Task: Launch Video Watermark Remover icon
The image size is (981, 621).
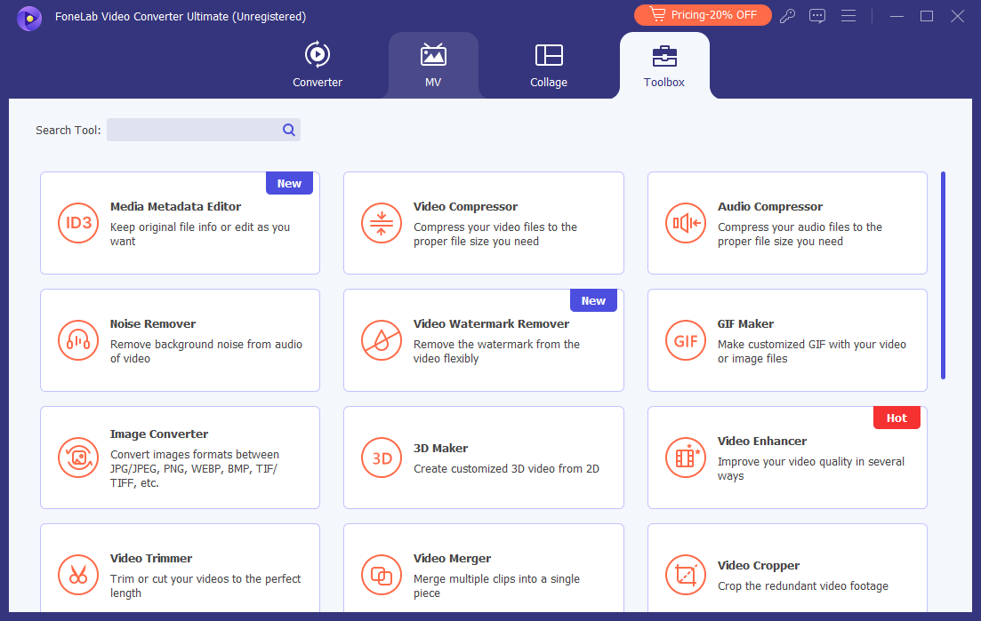Action: (381, 340)
